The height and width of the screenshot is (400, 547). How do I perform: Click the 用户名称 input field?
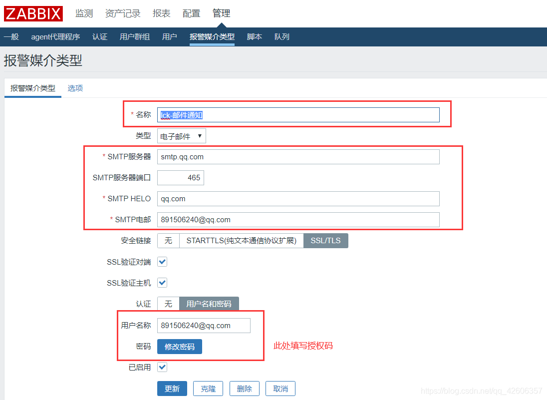point(204,325)
